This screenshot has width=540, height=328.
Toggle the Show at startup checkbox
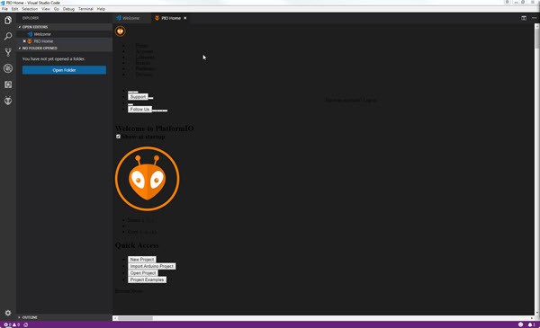118,137
